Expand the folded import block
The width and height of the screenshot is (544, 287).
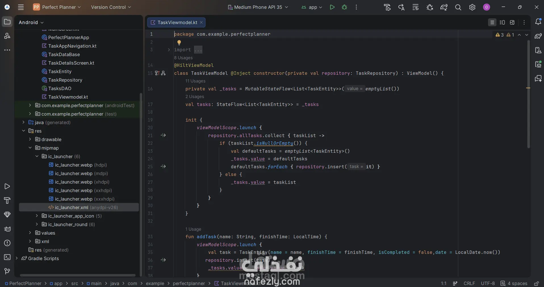pos(169,50)
